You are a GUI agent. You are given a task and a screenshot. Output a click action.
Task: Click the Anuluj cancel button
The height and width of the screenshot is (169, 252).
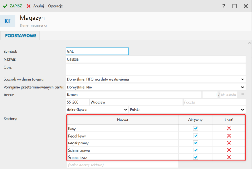point(35,6)
